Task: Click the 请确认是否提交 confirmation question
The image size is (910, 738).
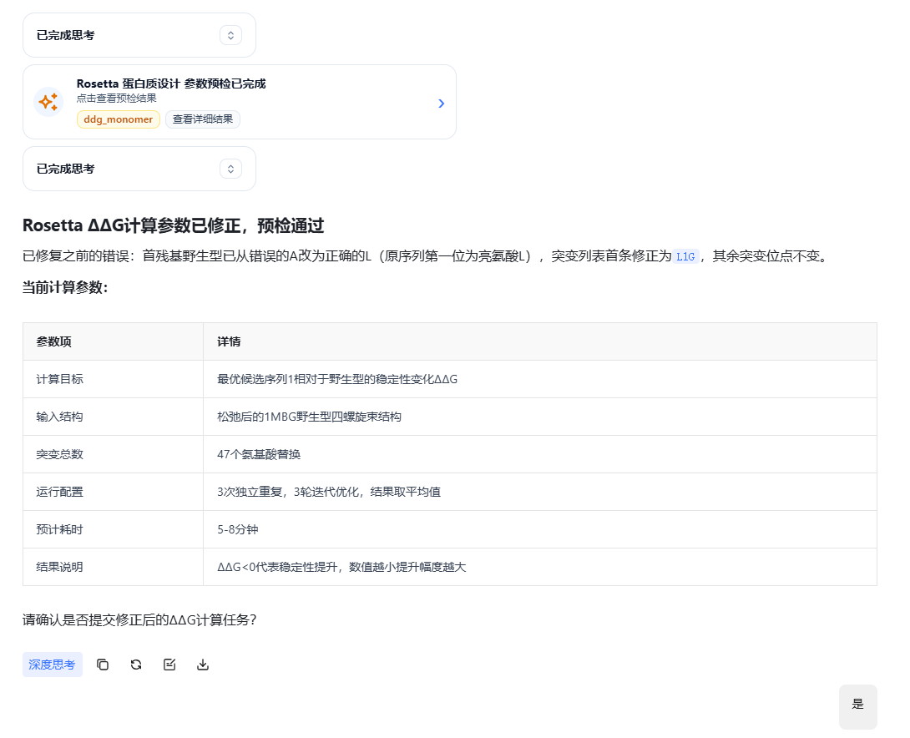Action: coord(139,619)
